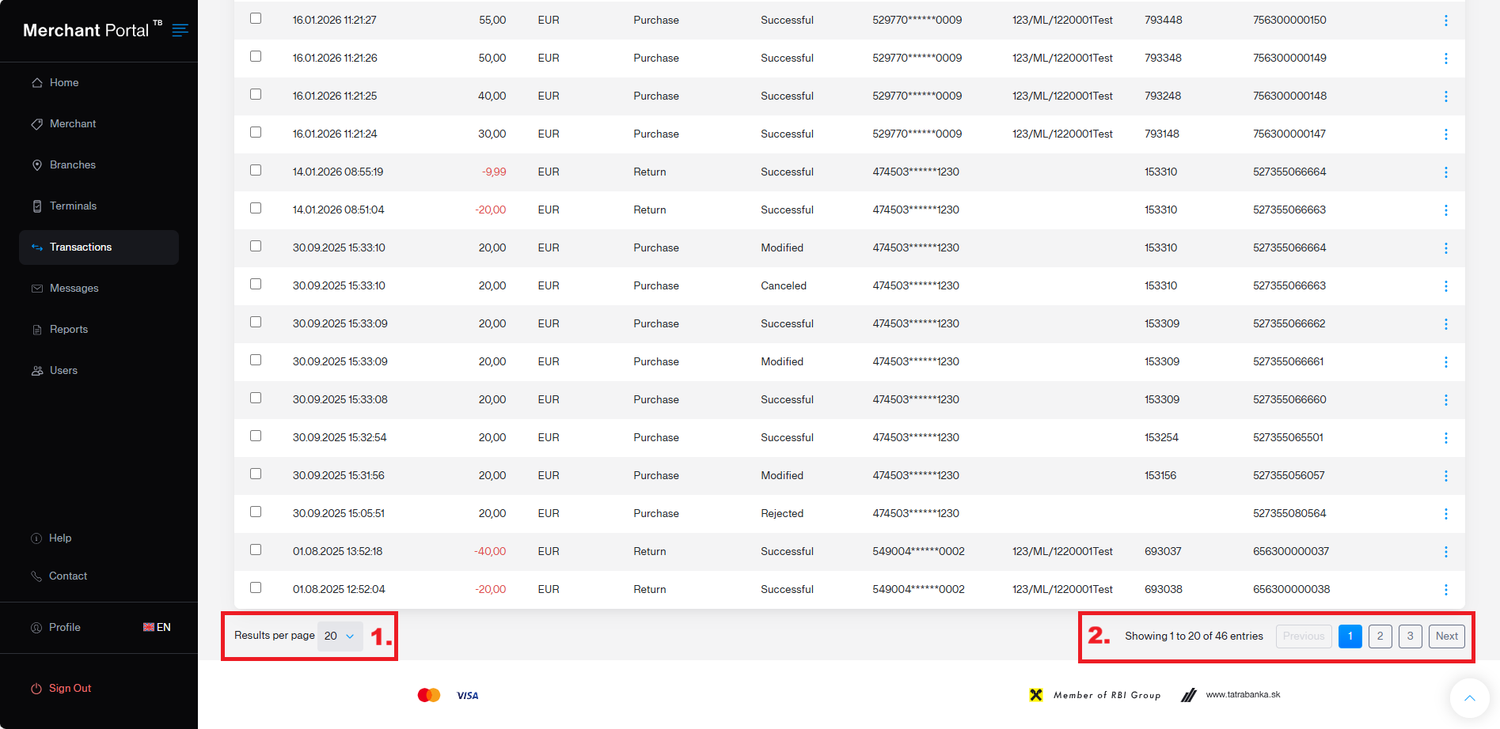Click the Sign Out power icon
The image size is (1500, 729).
(x=36, y=689)
